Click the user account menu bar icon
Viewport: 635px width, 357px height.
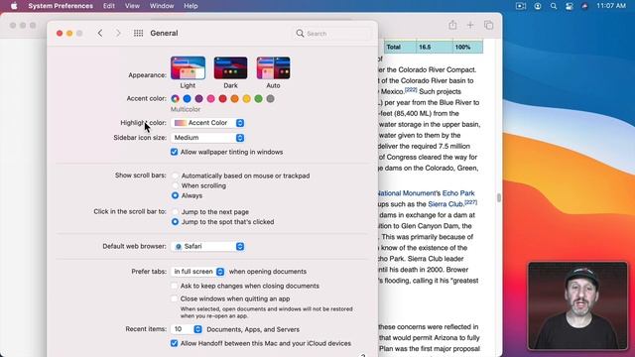tap(538, 6)
